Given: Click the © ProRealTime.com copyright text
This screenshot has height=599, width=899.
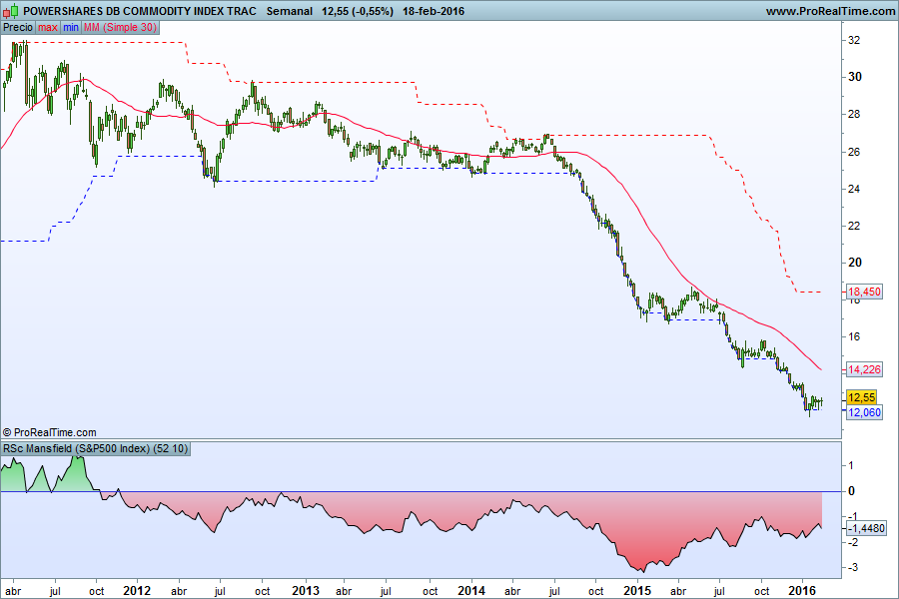Looking at the screenshot, I should (50, 432).
